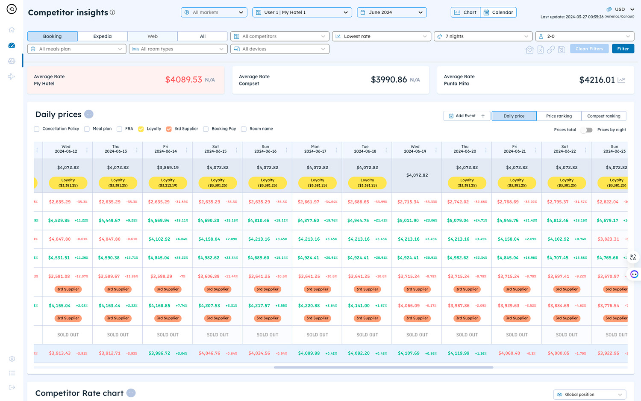
Task: Open sidebar settings gear icon
Action: [x=12, y=359]
